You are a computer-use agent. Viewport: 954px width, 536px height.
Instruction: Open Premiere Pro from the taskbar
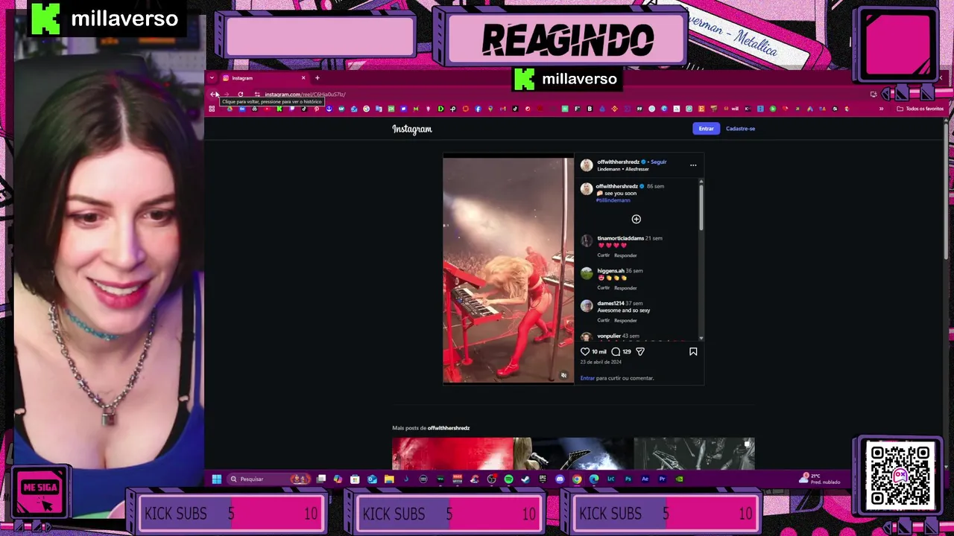coord(662,479)
